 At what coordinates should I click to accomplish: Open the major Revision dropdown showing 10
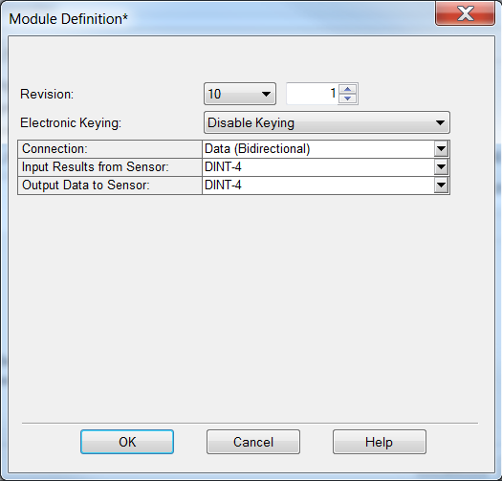[240, 94]
